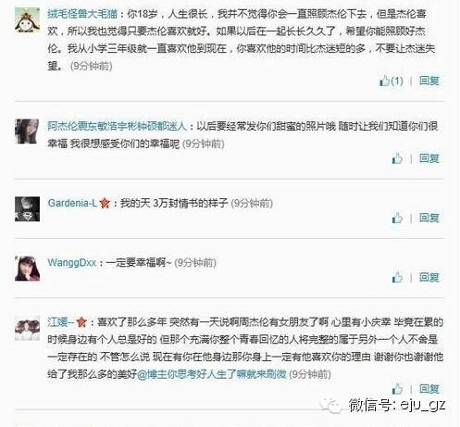
Task: Reply to 阿杰伦震东敏浩宇彬钟硕都迷人's comment
Action: coord(429,158)
